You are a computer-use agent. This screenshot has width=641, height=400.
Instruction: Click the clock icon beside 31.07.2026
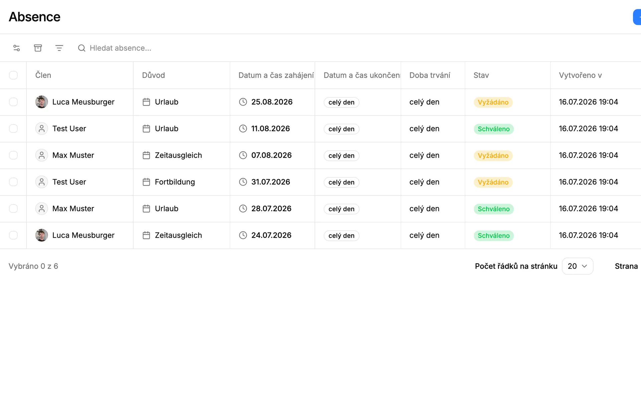pyautogui.click(x=243, y=182)
